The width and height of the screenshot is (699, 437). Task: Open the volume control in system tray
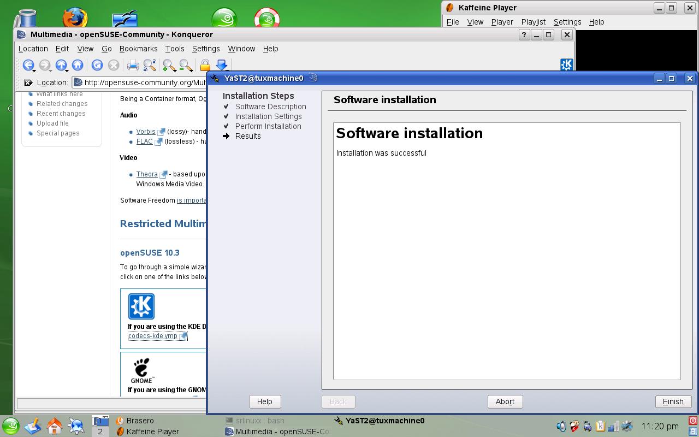pos(561,426)
